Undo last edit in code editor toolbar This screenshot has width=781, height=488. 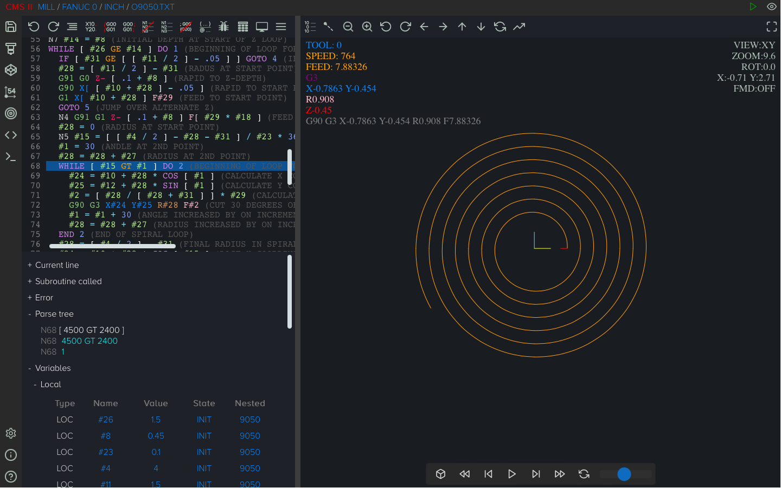point(34,27)
